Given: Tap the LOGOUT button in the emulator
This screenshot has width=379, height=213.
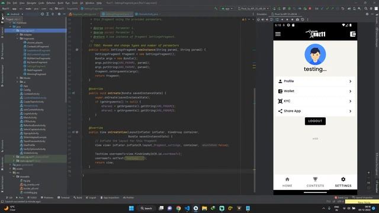Looking at the screenshot, I should point(315,121).
